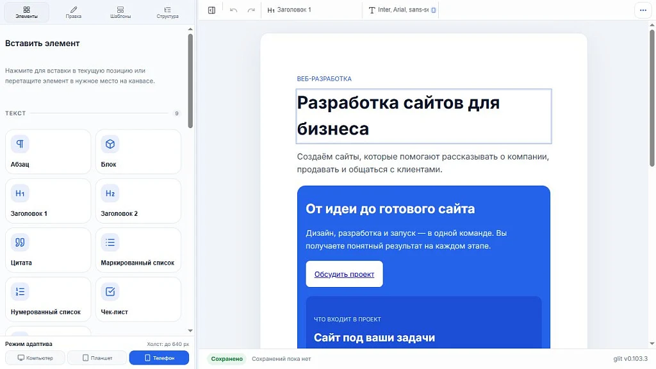Click the Обсудить проект link button
The image size is (656, 369).
[344, 274]
